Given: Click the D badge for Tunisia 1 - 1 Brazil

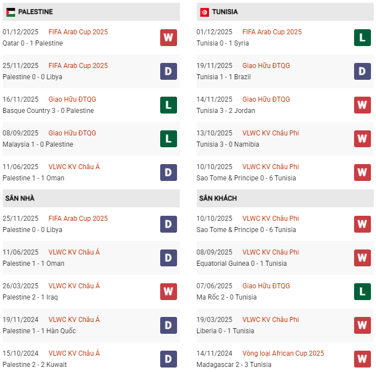Looking at the screenshot, I should coord(362,71).
